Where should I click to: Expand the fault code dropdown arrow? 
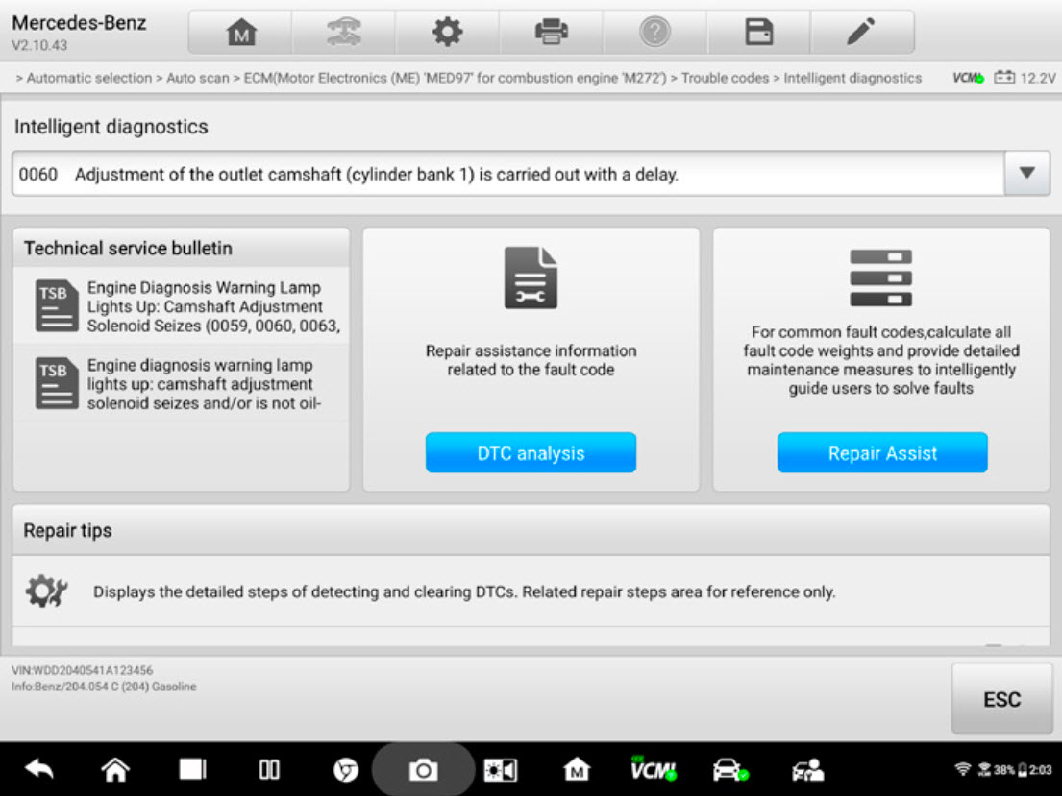click(x=1026, y=173)
